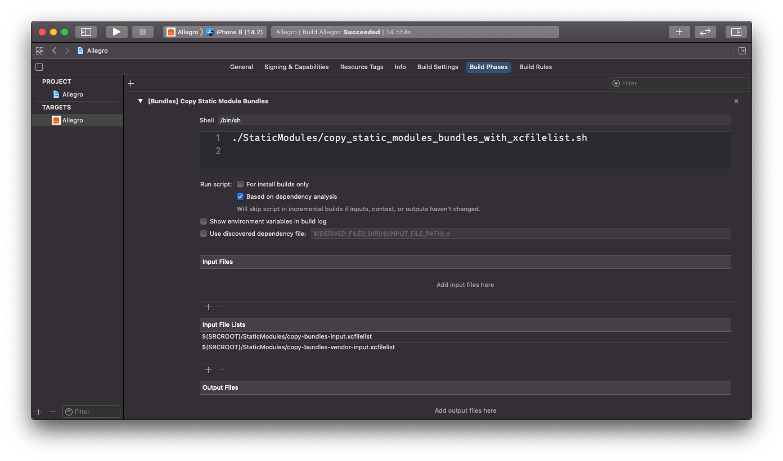
Task: Open Signing & Capabilities tab
Action: click(x=296, y=67)
